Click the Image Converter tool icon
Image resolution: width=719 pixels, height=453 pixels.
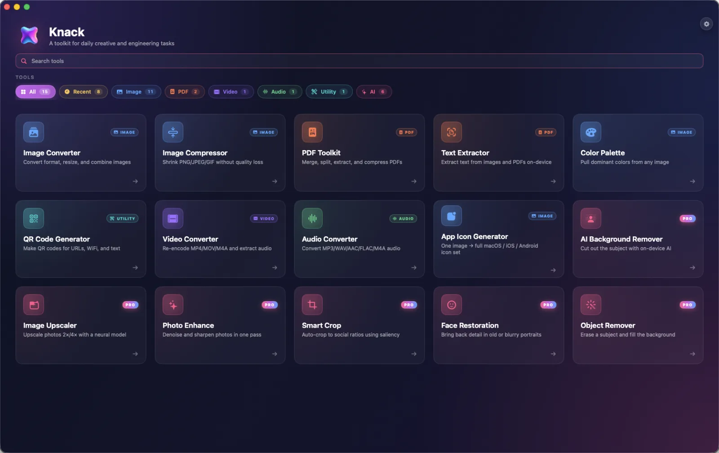coord(34,132)
